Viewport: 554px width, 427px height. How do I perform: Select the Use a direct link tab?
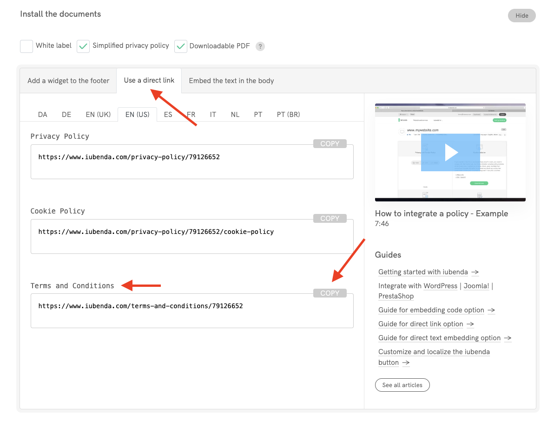click(149, 80)
